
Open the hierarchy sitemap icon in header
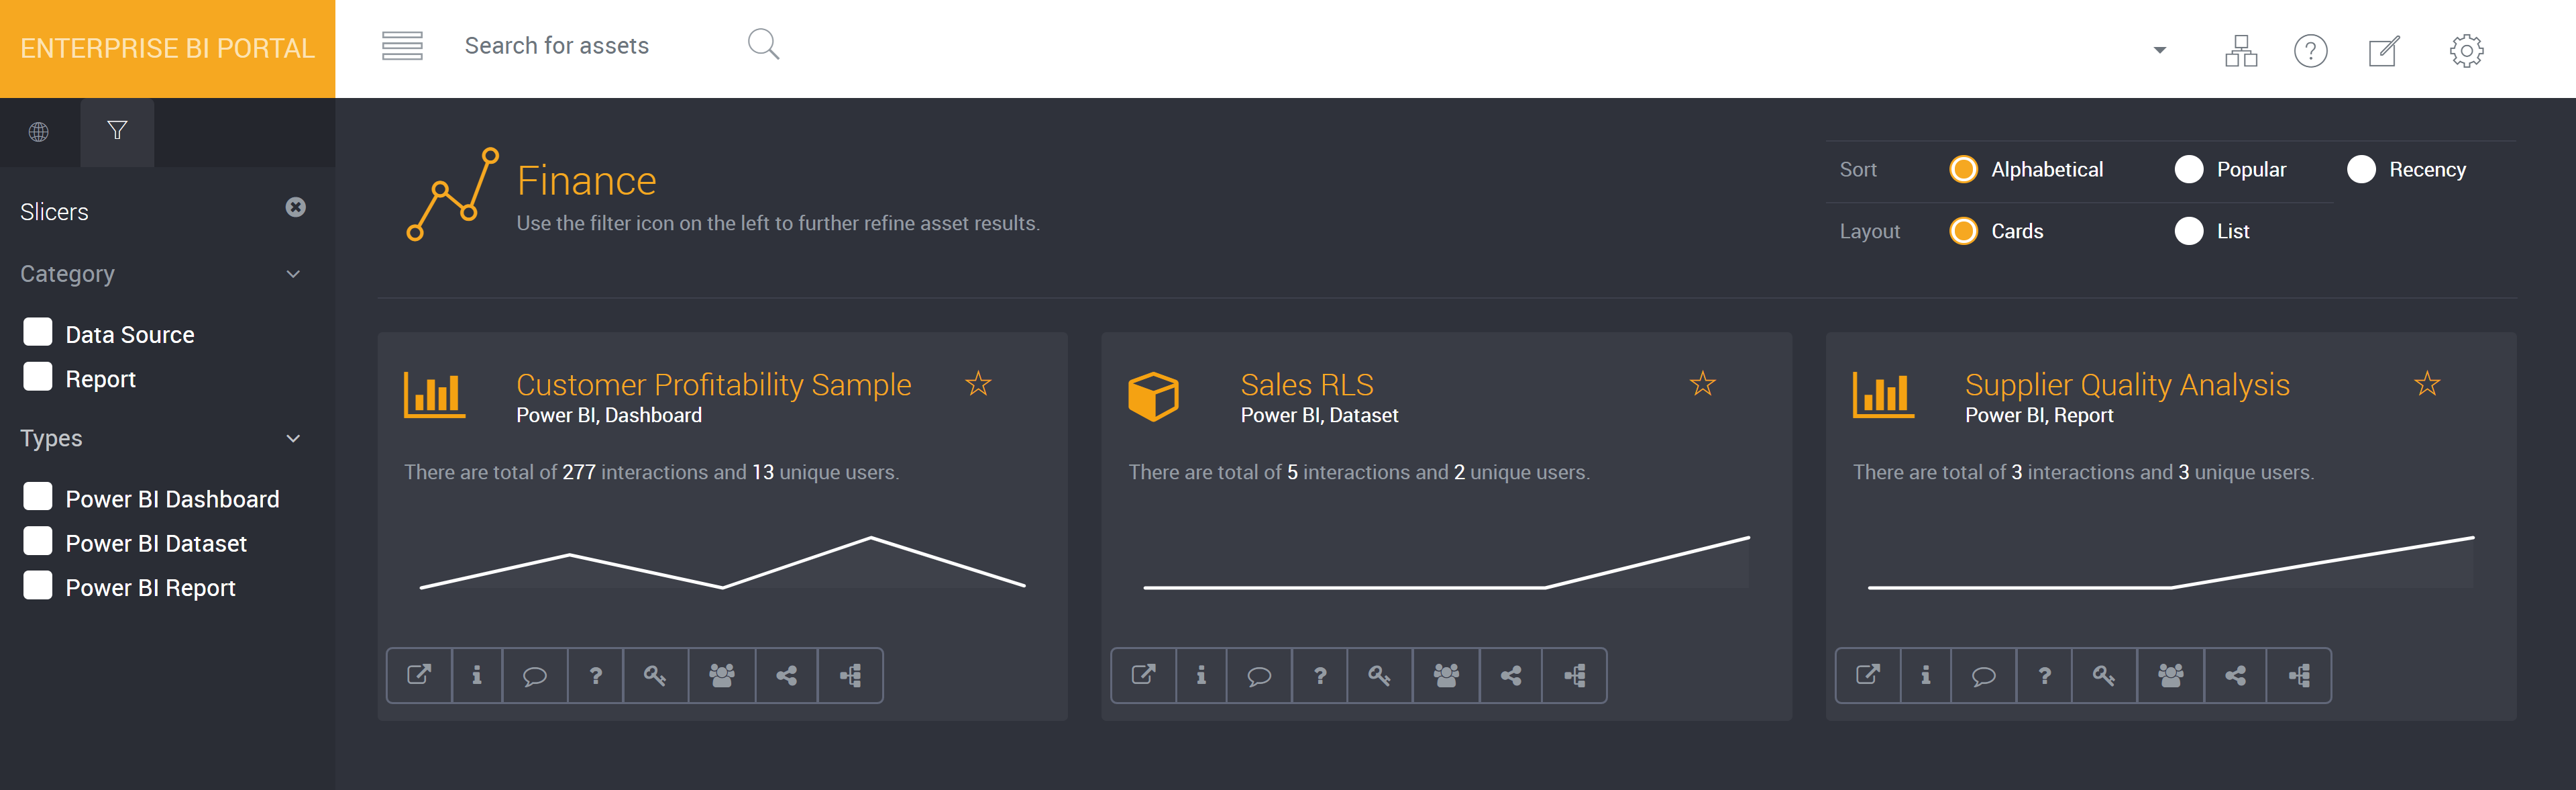coord(2241,50)
